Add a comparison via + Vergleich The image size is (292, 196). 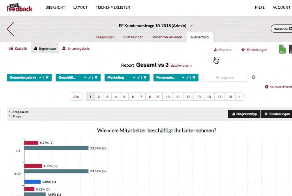tap(225, 78)
